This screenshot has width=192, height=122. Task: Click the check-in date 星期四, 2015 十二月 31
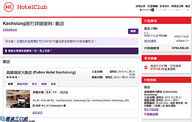pos(122,72)
